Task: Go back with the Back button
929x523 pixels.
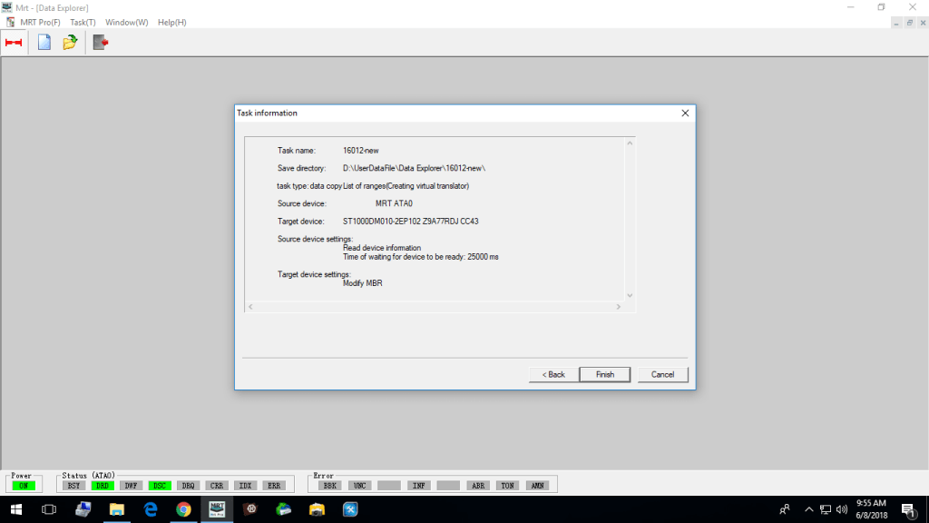Action: pos(553,374)
